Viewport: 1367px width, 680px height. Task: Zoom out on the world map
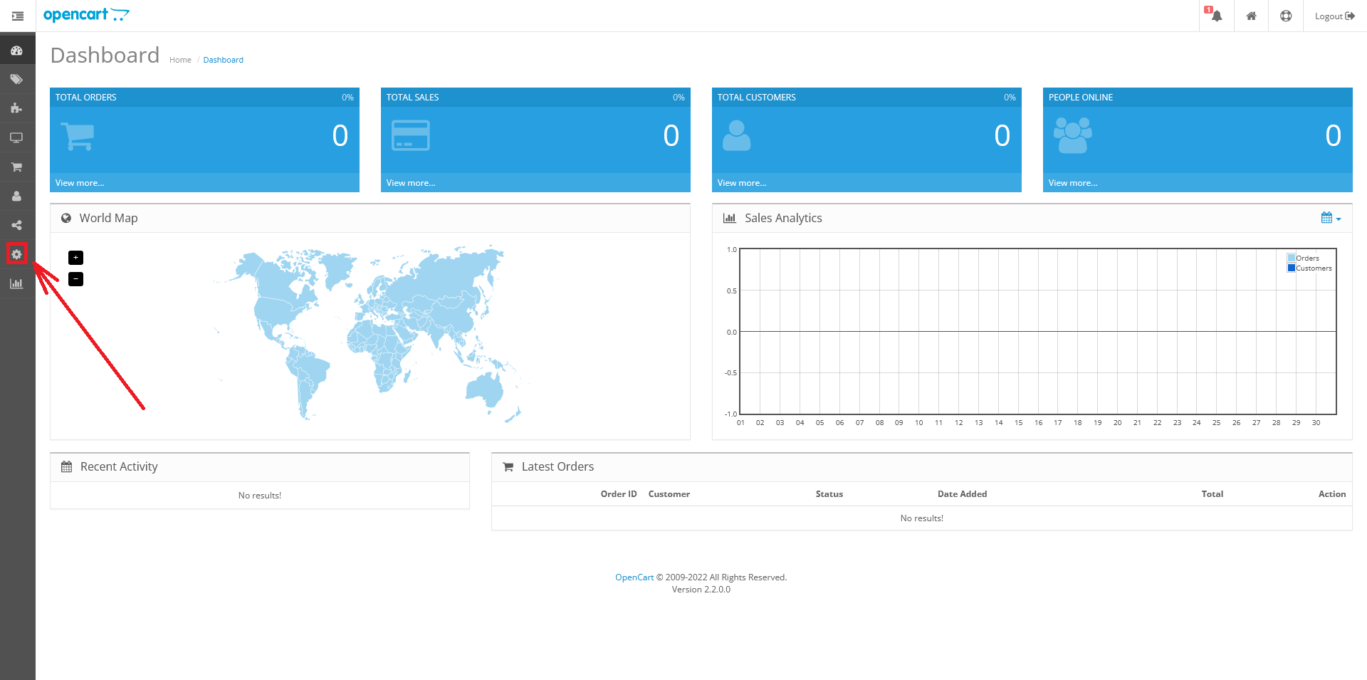click(75, 279)
